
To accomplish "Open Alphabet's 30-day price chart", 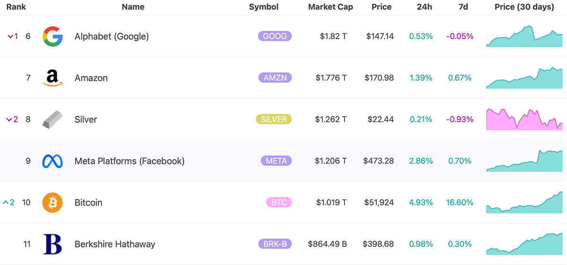I will point(524,36).
